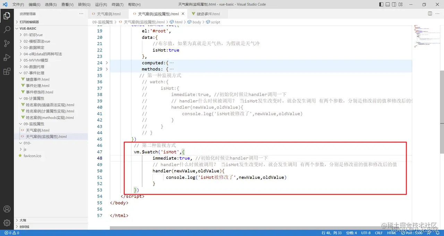Expand the 打开的编辑器 section

(51, 22)
